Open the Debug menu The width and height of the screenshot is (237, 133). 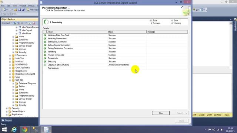click(x=31, y=6)
